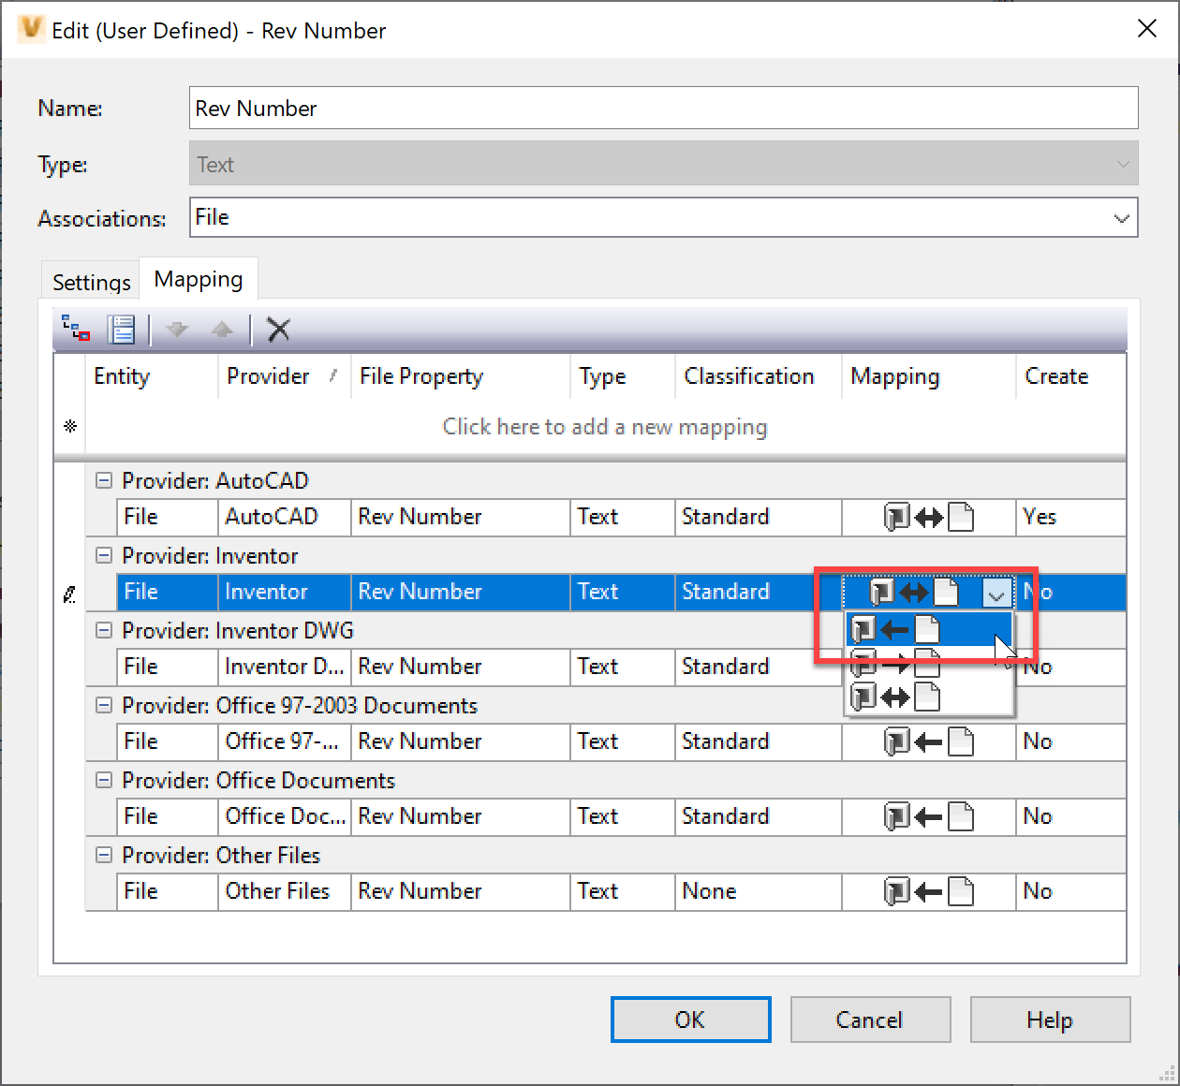Open the Associations dropdown
Viewport: 1180px width, 1086px height.
coord(1121,217)
